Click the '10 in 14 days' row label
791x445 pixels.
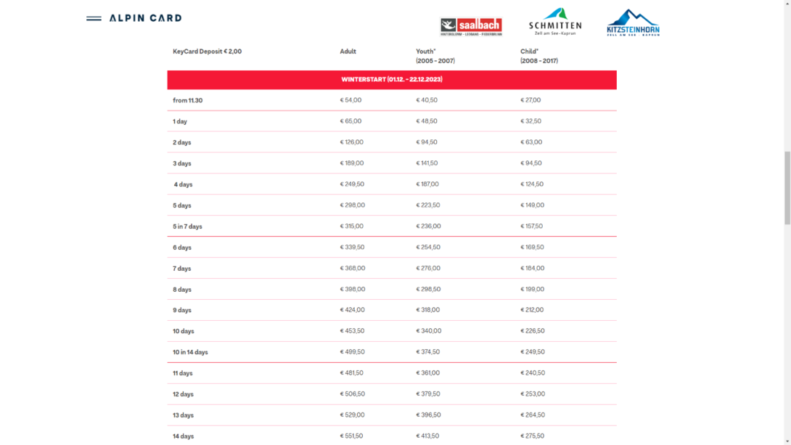click(x=190, y=352)
